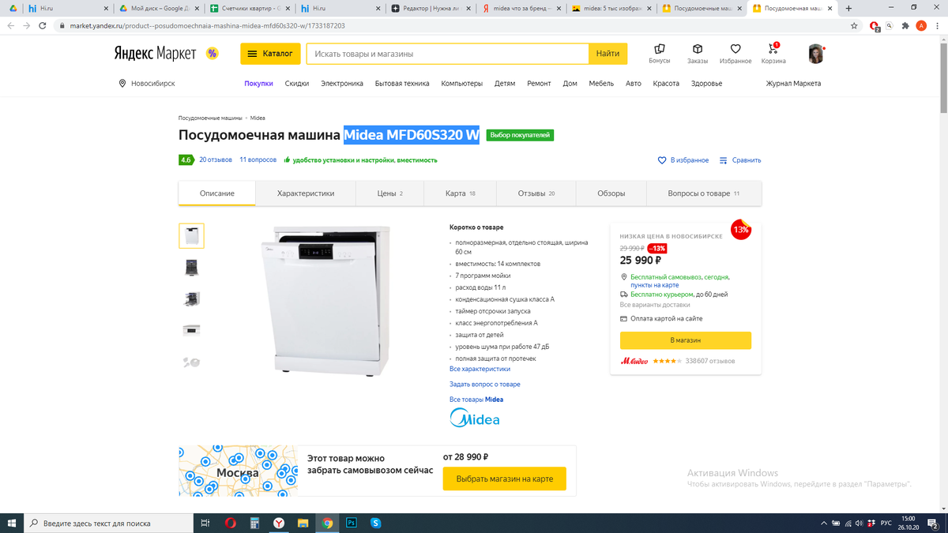948x533 pixels.
Task: Click Выбрать магазин на карте button
Action: point(505,479)
